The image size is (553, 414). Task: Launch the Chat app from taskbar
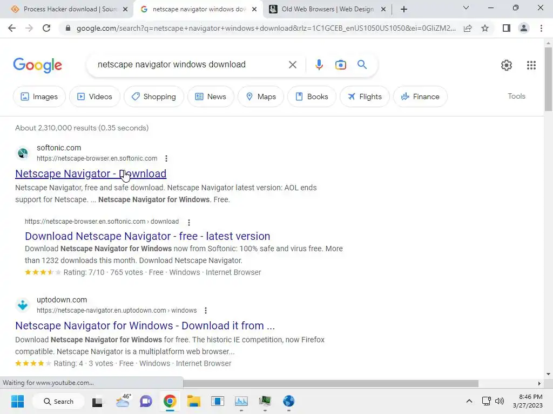pos(146,401)
